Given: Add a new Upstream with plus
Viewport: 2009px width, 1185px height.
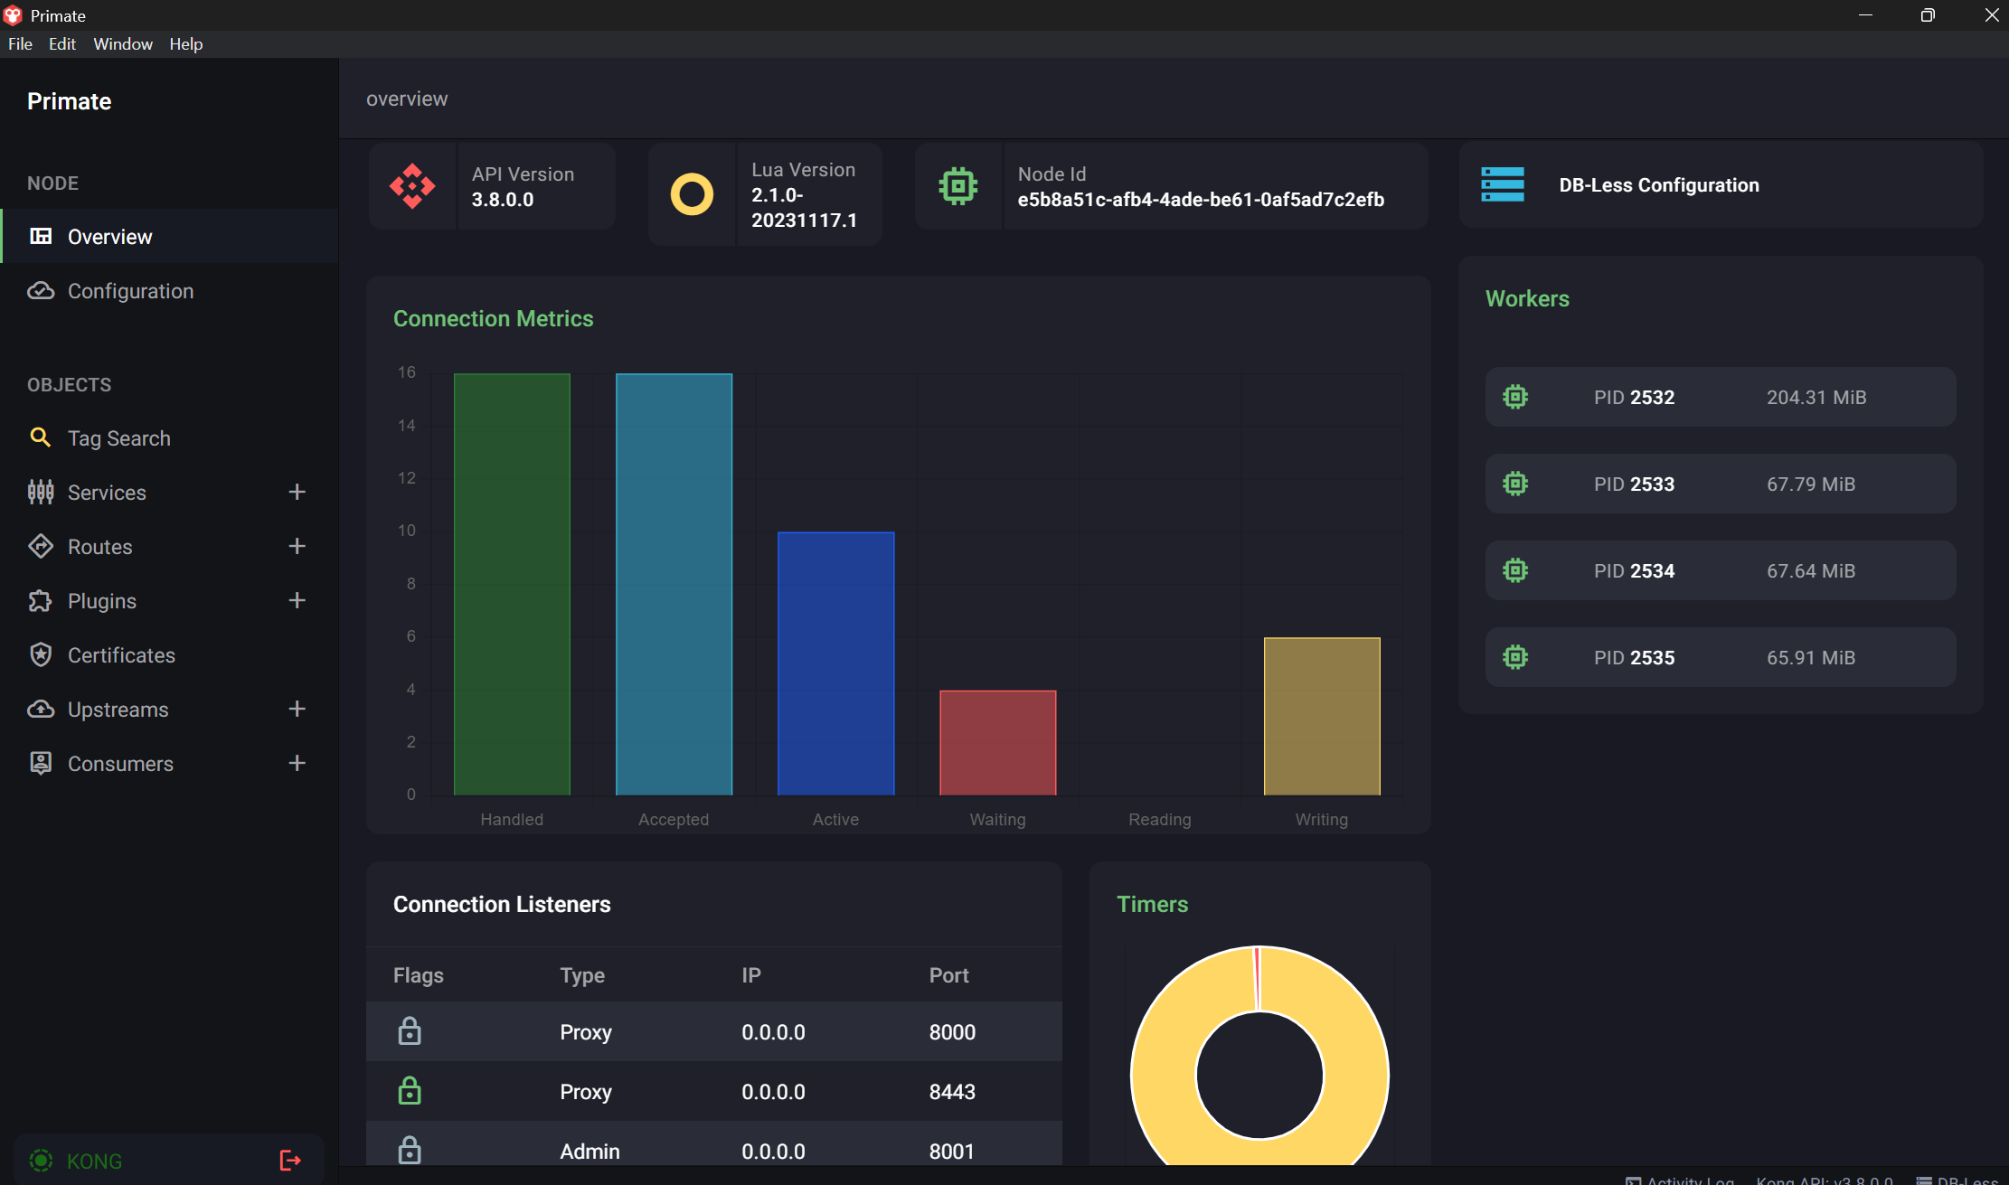Looking at the screenshot, I should click(x=297, y=709).
